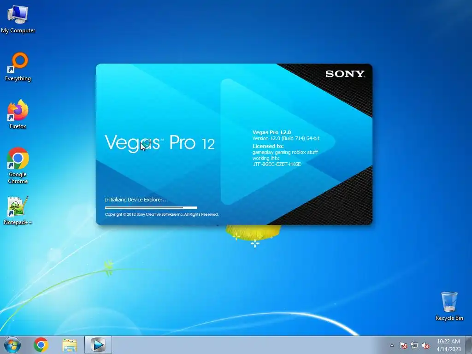The height and width of the screenshot is (354, 472).
Task: Click the SONY logo on splash screen
Action: click(345, 74)
